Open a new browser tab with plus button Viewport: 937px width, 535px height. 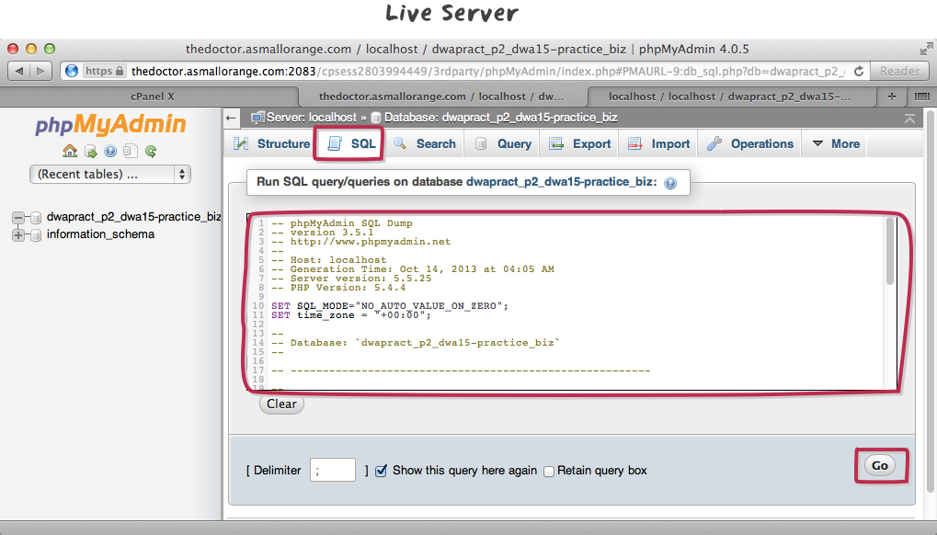(x=891, y=97)
